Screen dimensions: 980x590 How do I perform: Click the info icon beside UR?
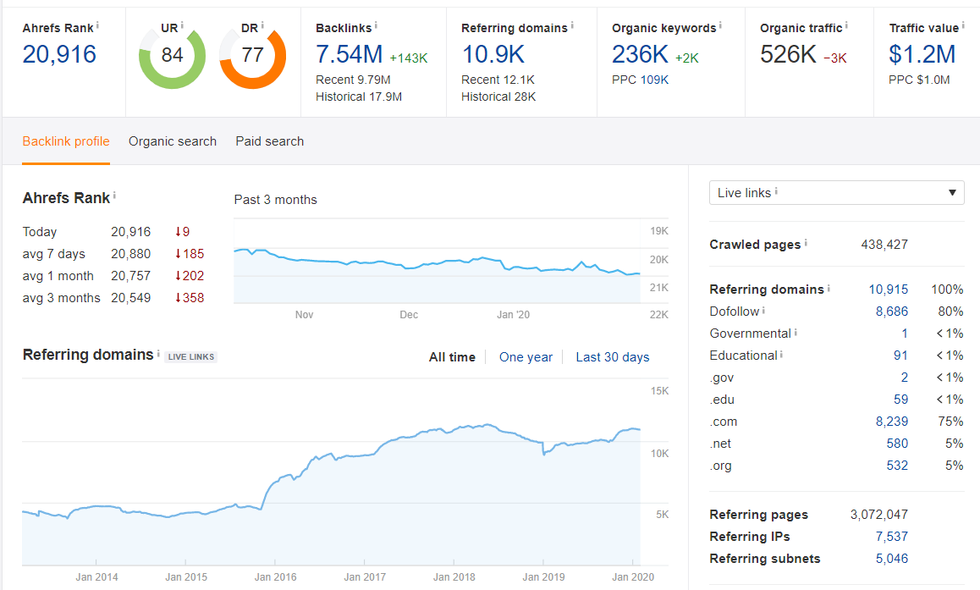pyautogui.click(x=182, y=26)
